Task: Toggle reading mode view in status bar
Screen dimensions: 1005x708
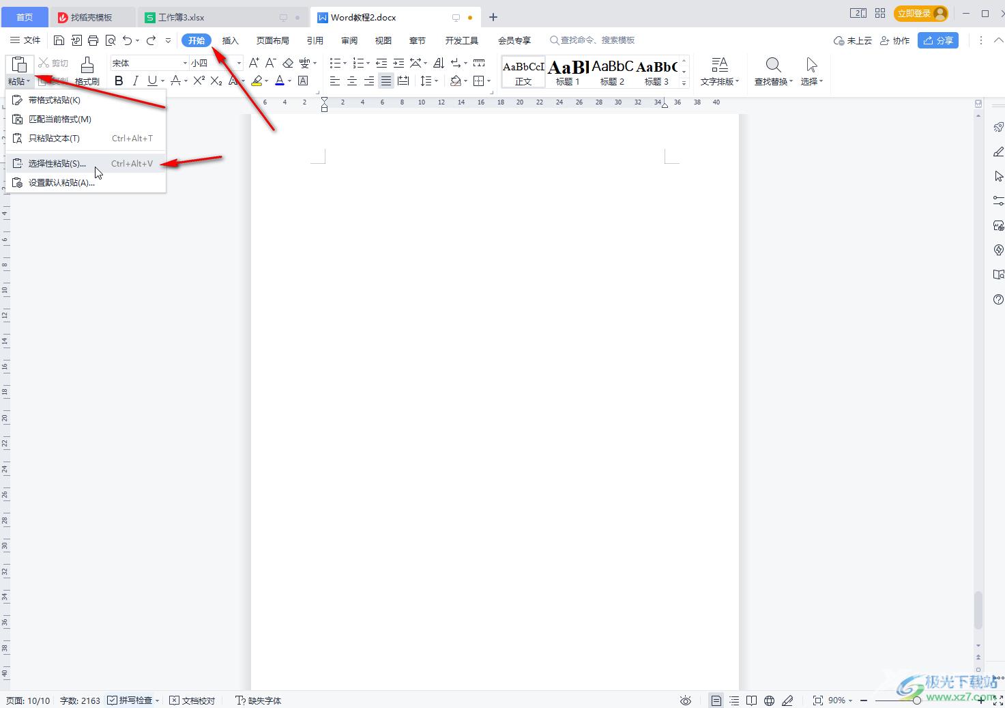Action: coord(751,700)
